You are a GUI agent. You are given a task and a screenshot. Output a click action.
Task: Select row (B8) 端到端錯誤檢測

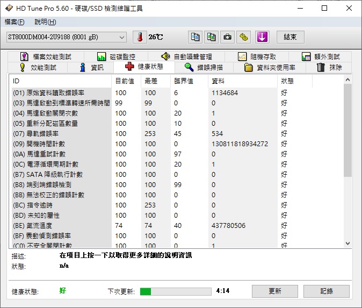tap(177, 184)
